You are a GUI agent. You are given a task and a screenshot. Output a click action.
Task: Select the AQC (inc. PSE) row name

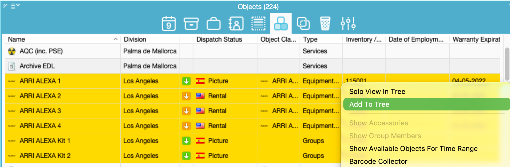coord(41,51)
